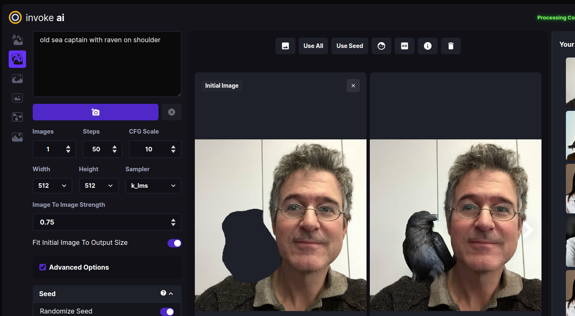This screenshot has width=575, height=316.
Task: Toggle Fit Initial Image To Output Size
Action: tap(174, 243)
